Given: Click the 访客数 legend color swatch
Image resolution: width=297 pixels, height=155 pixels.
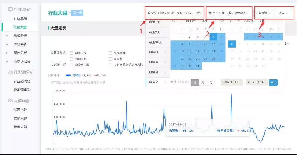Looking at the screenshot, I should click(x=68, y=75).
